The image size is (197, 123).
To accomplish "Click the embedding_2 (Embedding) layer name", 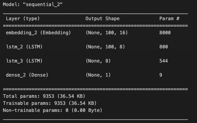I will point(38,33).
